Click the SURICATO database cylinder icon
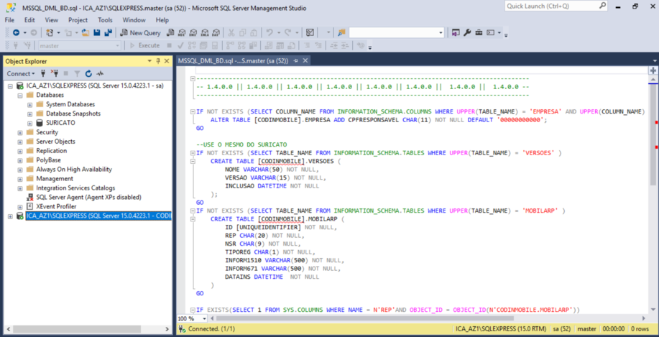Screen dimensions: 659x337 (40, 123)
